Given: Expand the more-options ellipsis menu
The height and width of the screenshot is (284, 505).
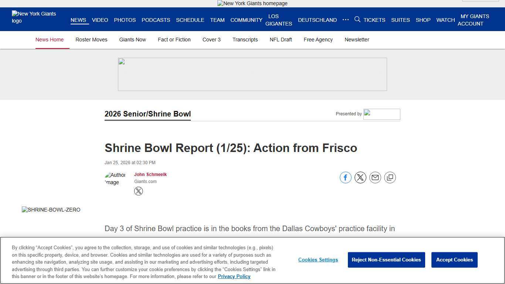Looking at the screenshot, I should pos(345,20).
